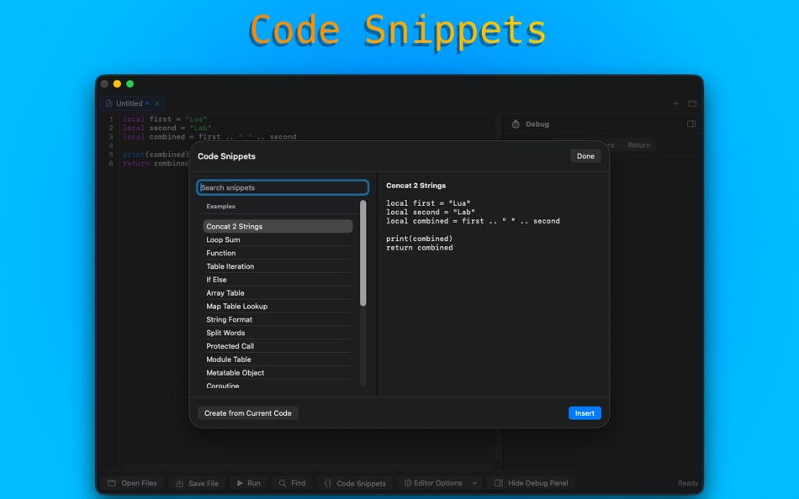Toggle the debug panel sidebar icon

coord(691,123)
